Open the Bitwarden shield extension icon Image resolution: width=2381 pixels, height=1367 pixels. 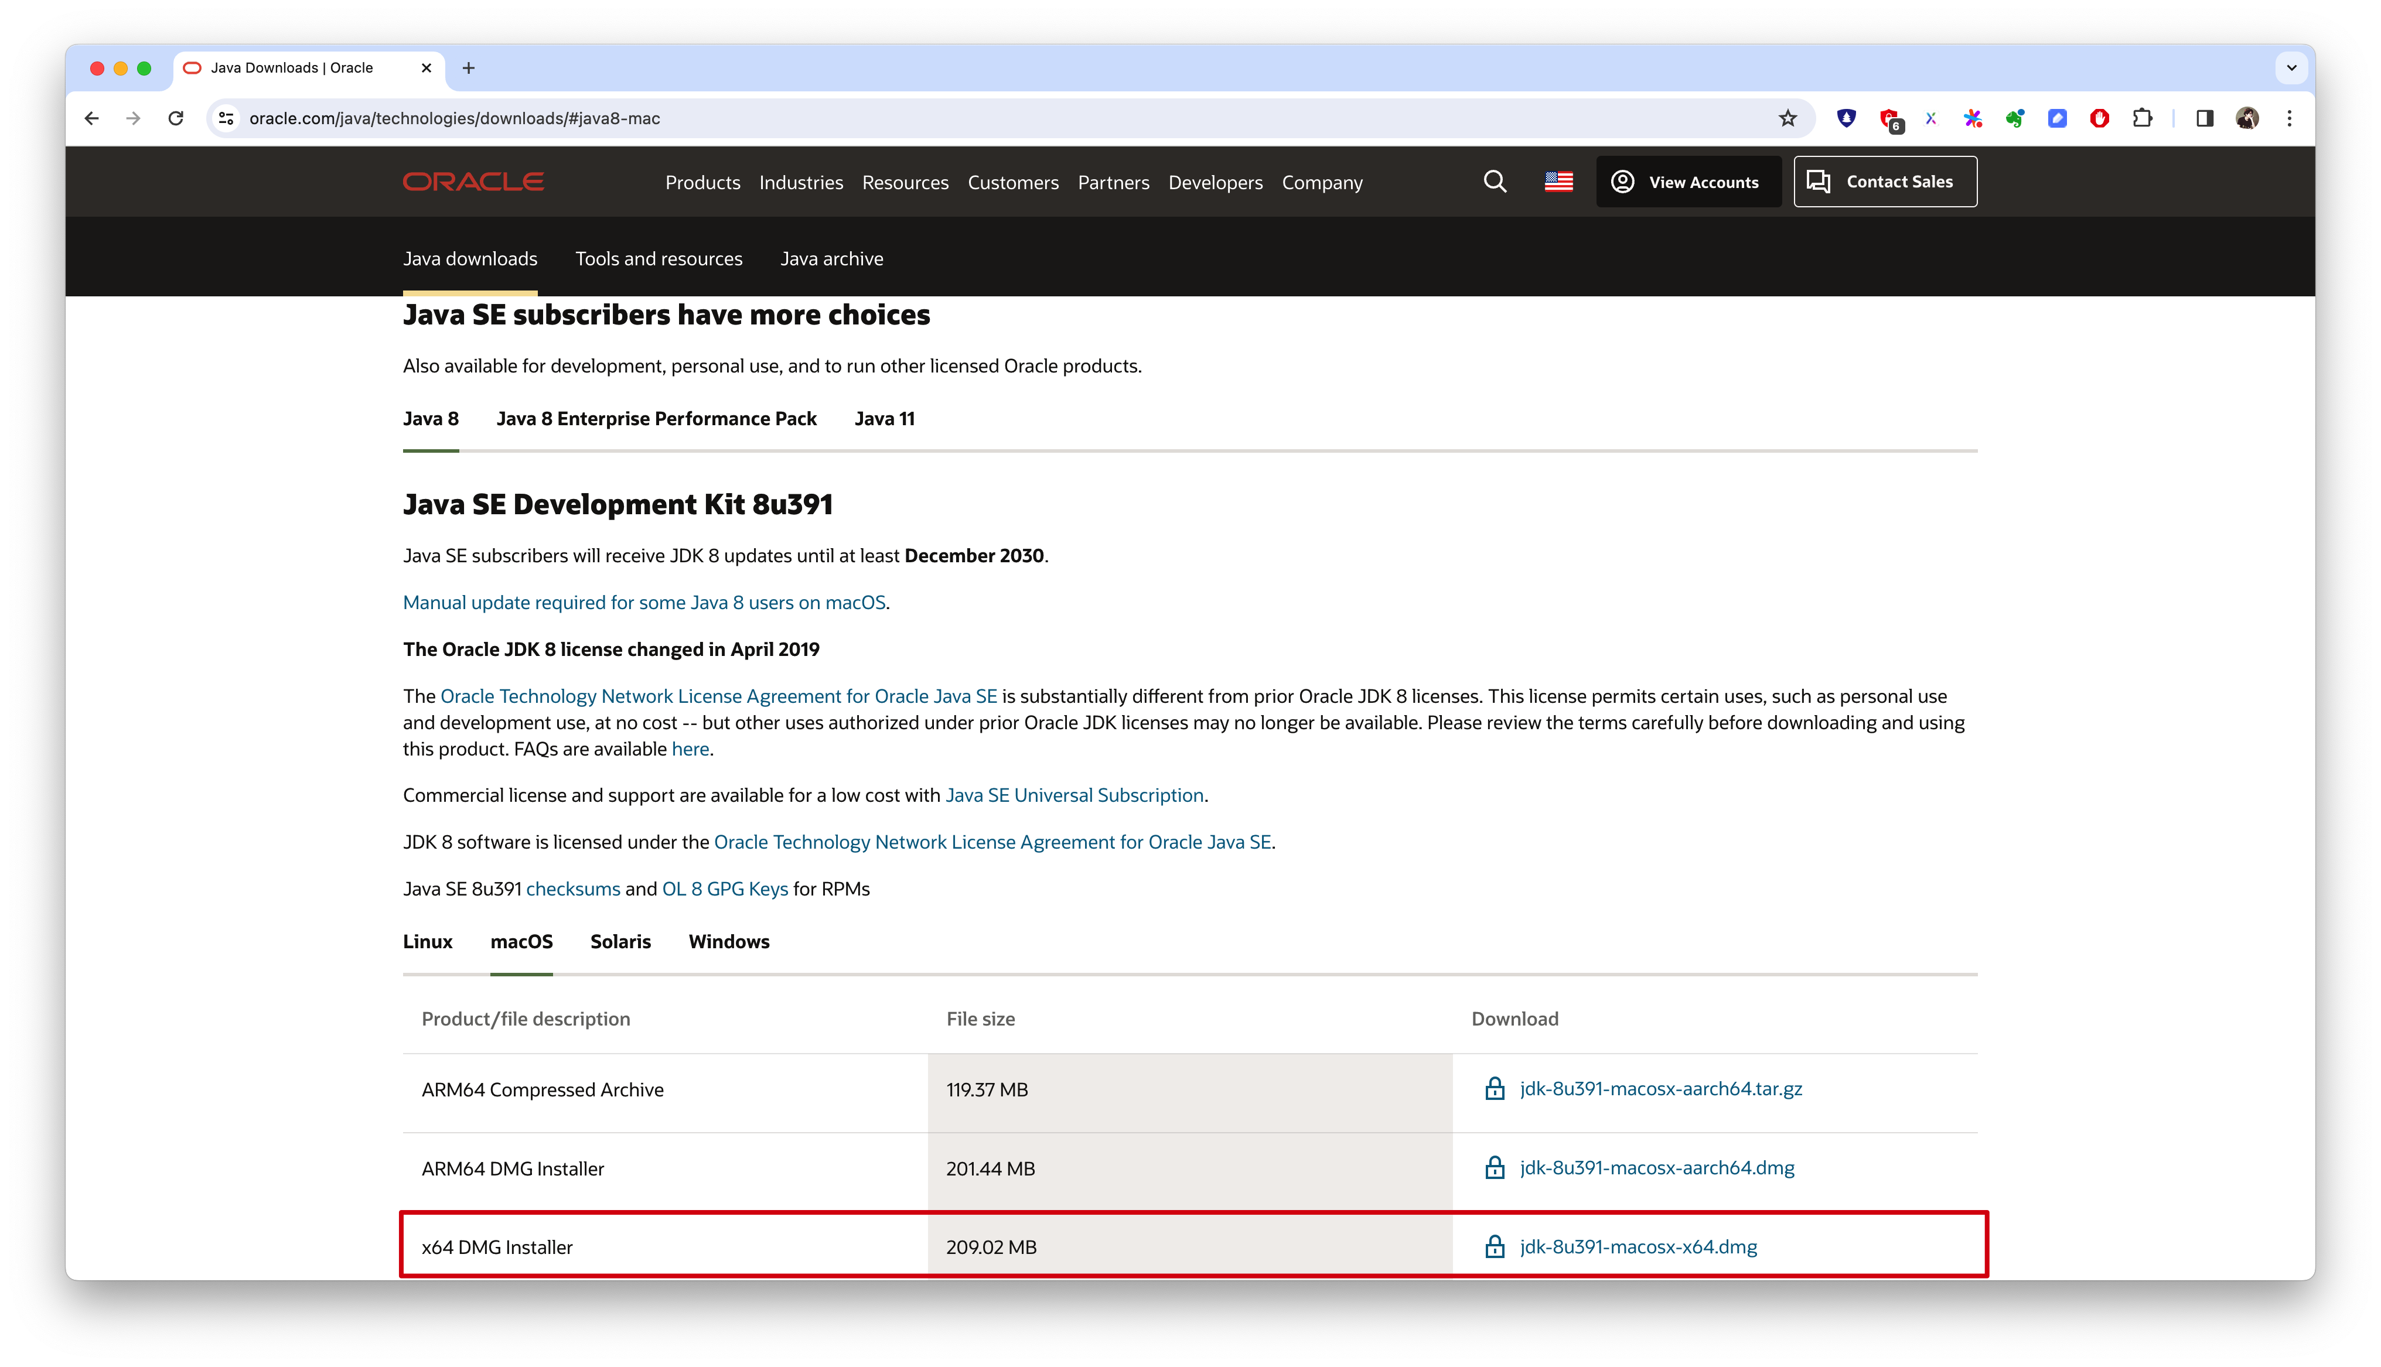tap(1847, 118)
